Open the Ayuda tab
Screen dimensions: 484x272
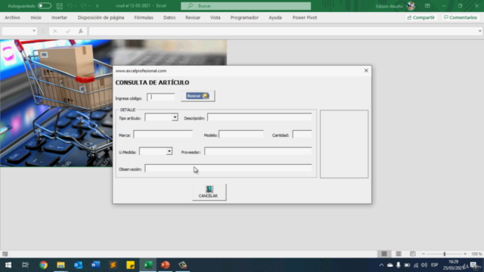point(275,17)
